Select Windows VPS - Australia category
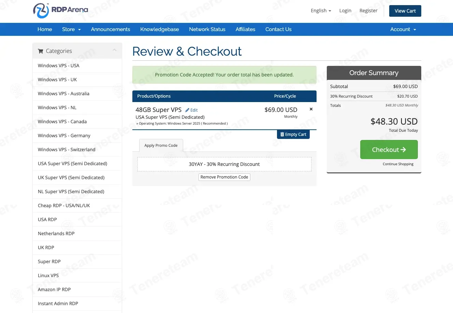 pos(77,94)
